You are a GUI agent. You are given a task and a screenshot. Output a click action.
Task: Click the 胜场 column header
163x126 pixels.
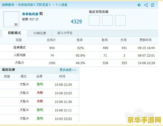click(x=105, y=40)
